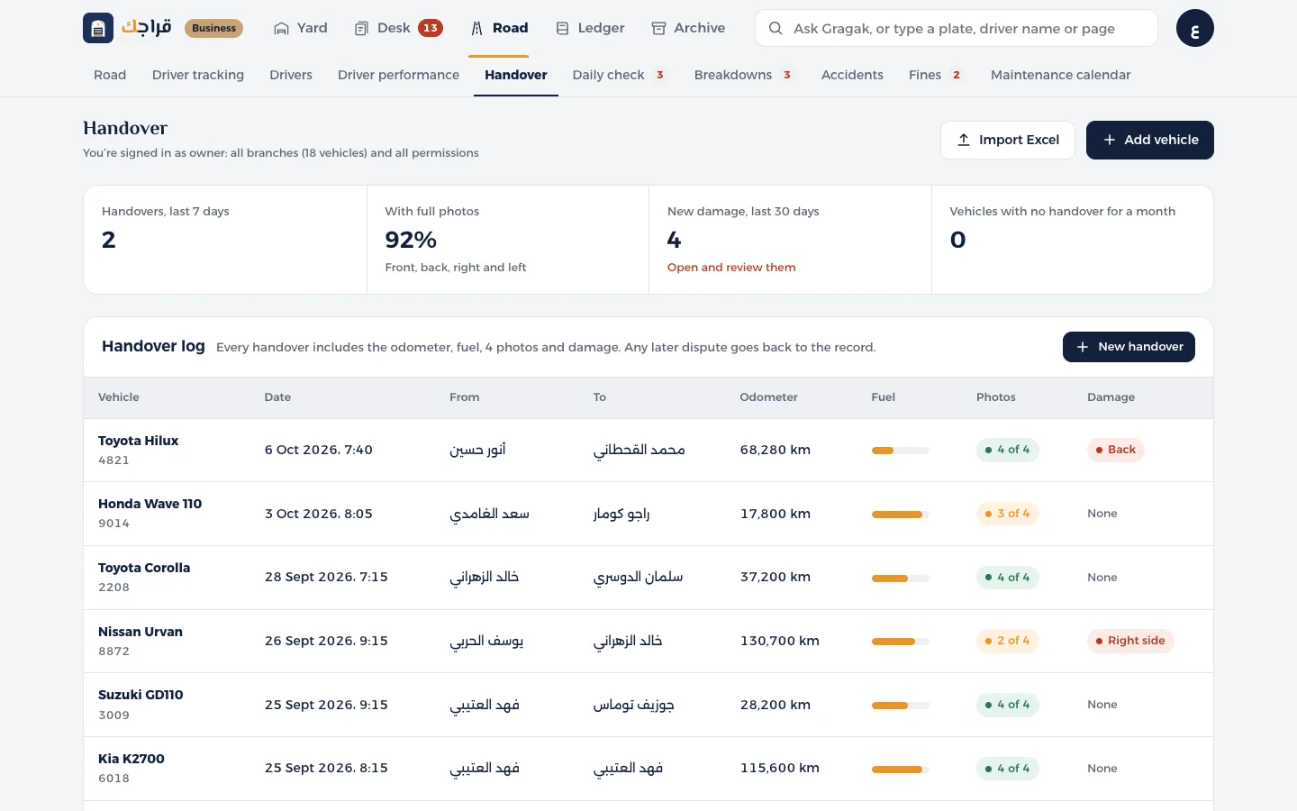Click the Desk notification badge 13
1297x811 pixels.
431,28
